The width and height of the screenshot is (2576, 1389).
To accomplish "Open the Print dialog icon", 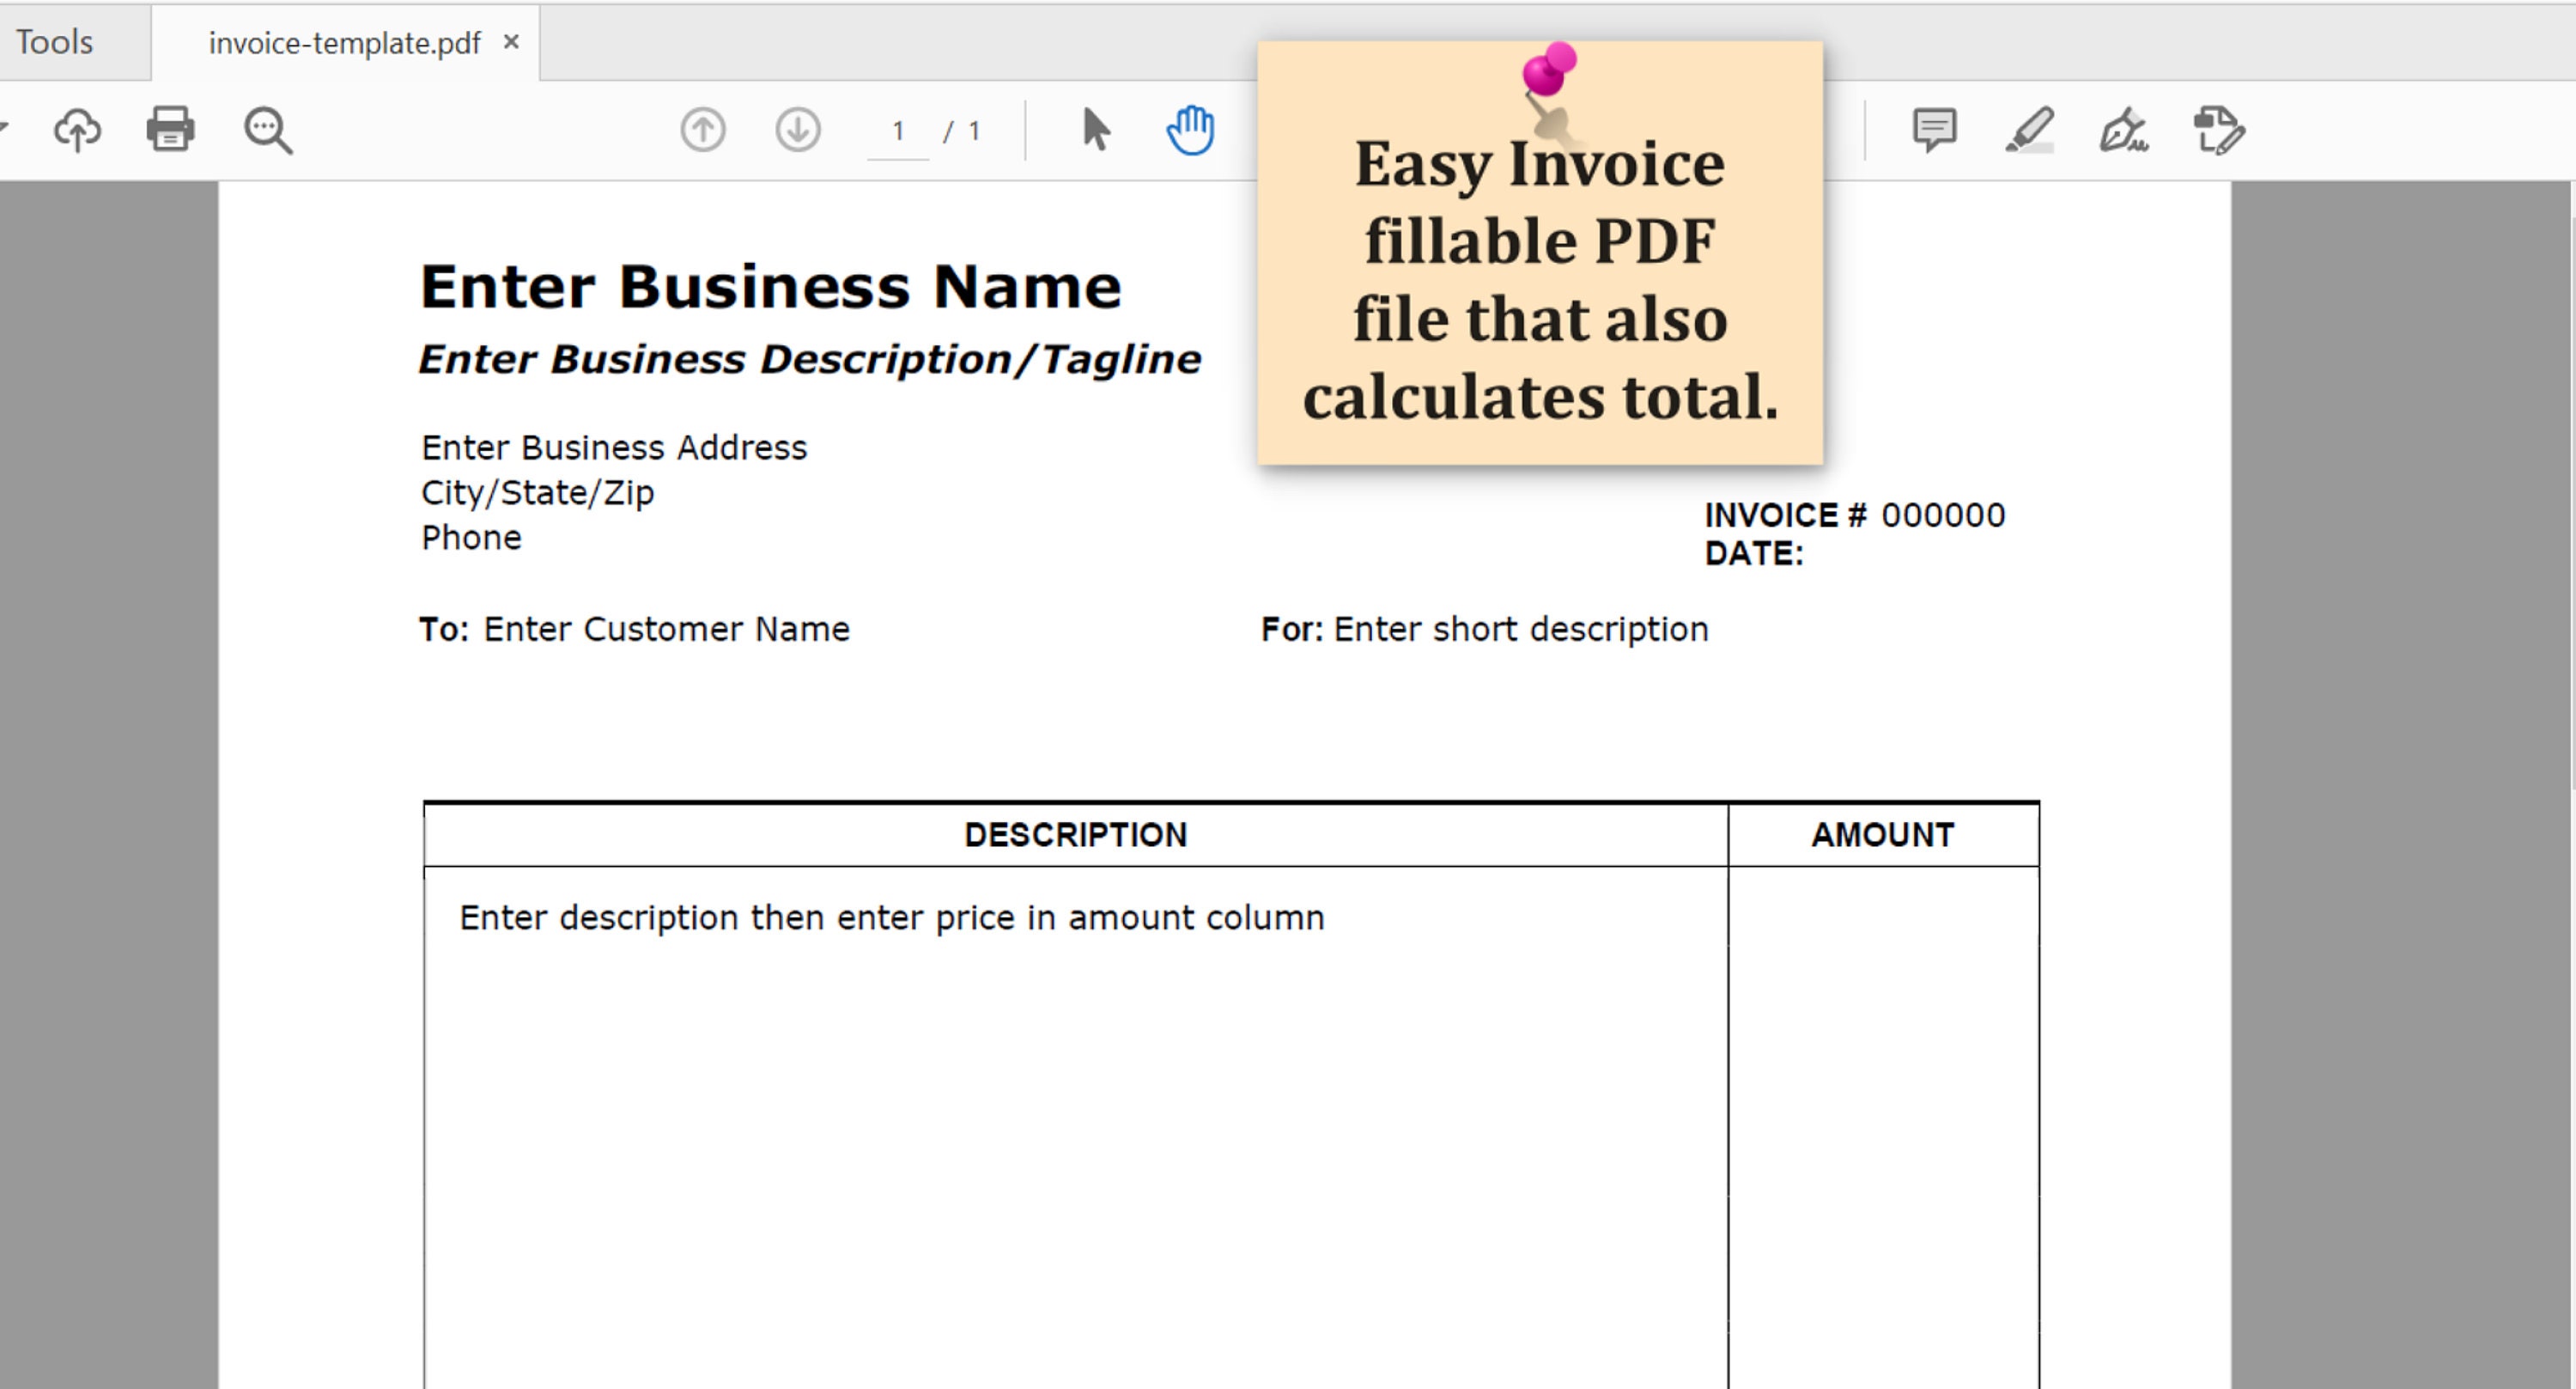I will point(168,129).
